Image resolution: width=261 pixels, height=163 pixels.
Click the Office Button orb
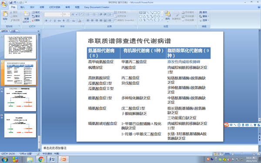[x=3, y=4]
